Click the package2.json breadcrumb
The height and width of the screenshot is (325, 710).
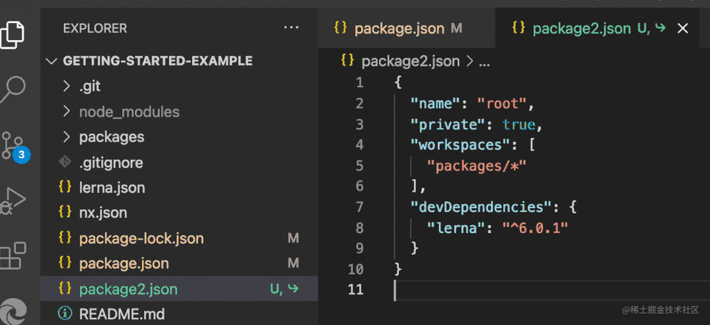coord(410,62)
